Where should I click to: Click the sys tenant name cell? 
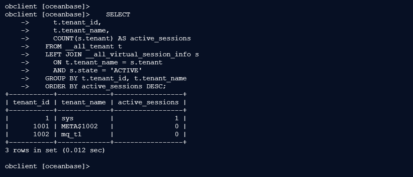click(x=67, y=118)
